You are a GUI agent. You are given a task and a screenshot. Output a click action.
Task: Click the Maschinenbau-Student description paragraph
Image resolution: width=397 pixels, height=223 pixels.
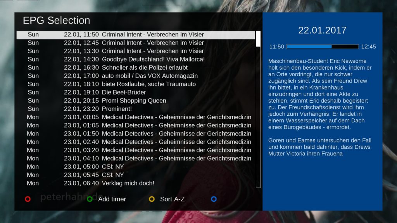point(320,94)
